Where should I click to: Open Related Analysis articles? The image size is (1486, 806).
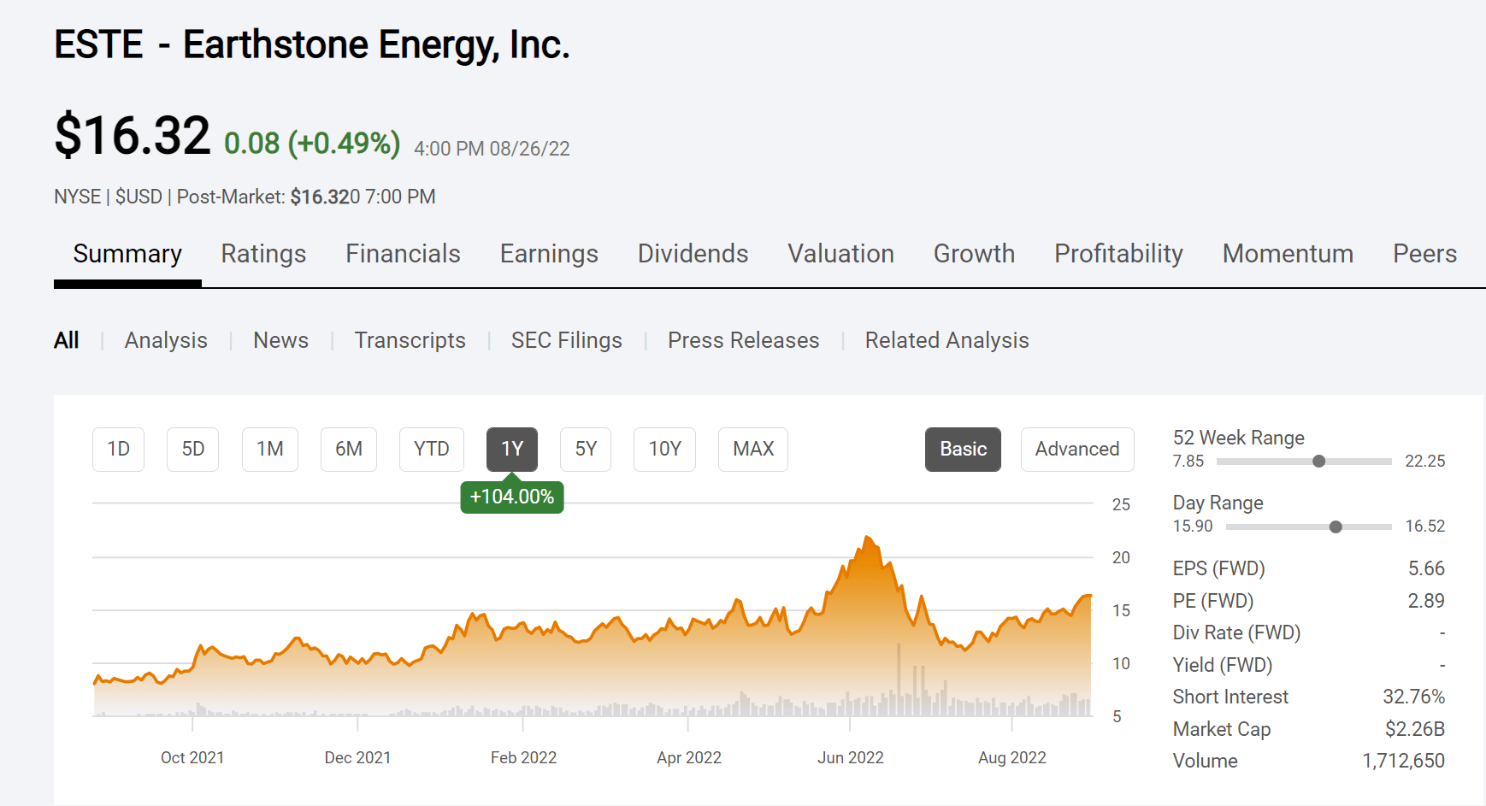click(946, 340)
